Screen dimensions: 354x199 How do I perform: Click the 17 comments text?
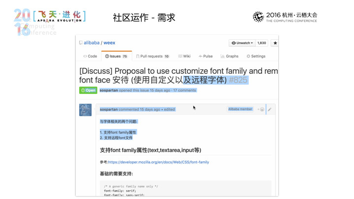(184, 90)
